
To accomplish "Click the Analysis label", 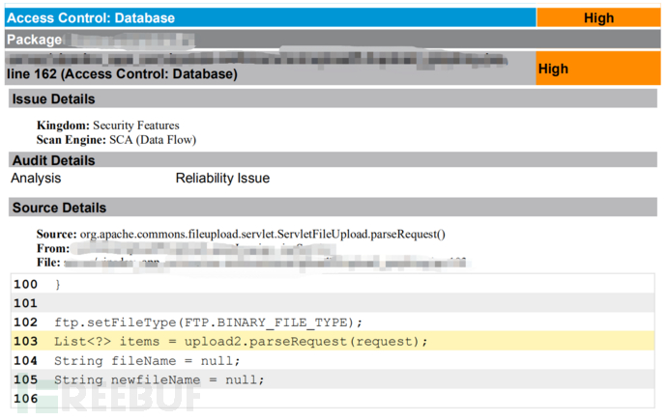I will click(36, 179).
